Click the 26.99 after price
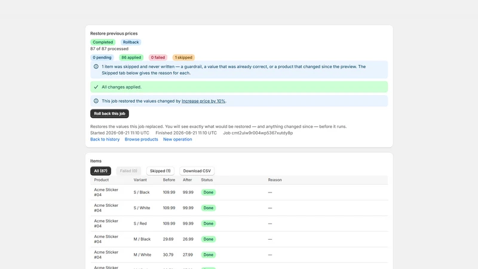 point(188,239)
